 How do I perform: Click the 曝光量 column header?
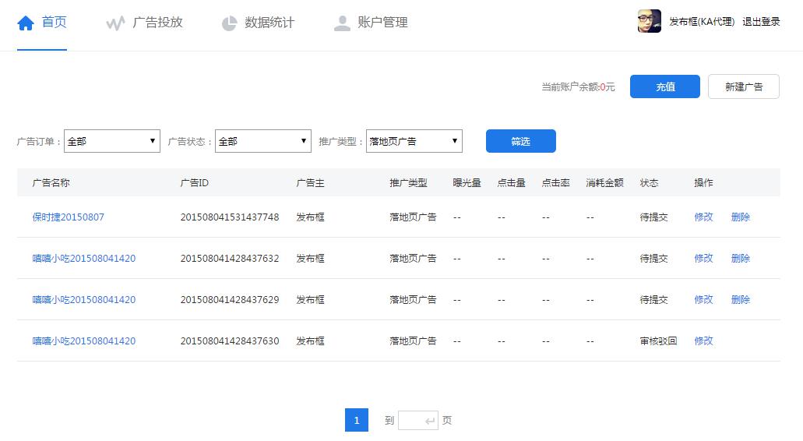tap(467, 183)
